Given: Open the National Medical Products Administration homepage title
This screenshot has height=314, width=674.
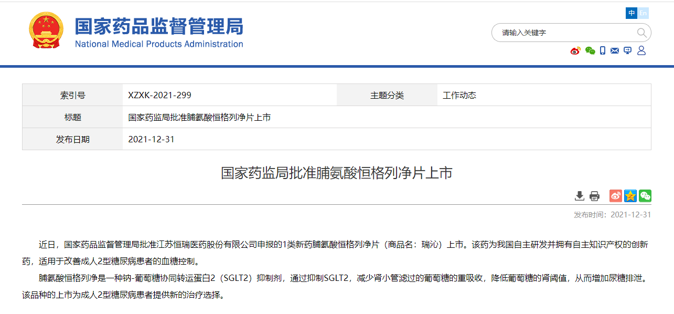Looking at the screenshot, I should pos(159,32).
